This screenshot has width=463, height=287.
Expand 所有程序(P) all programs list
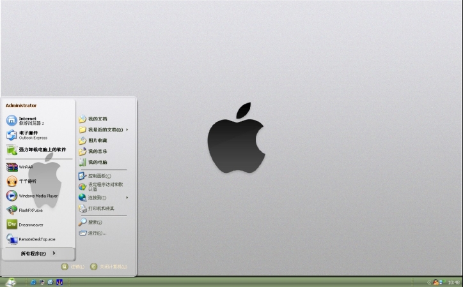coord(38,253)
